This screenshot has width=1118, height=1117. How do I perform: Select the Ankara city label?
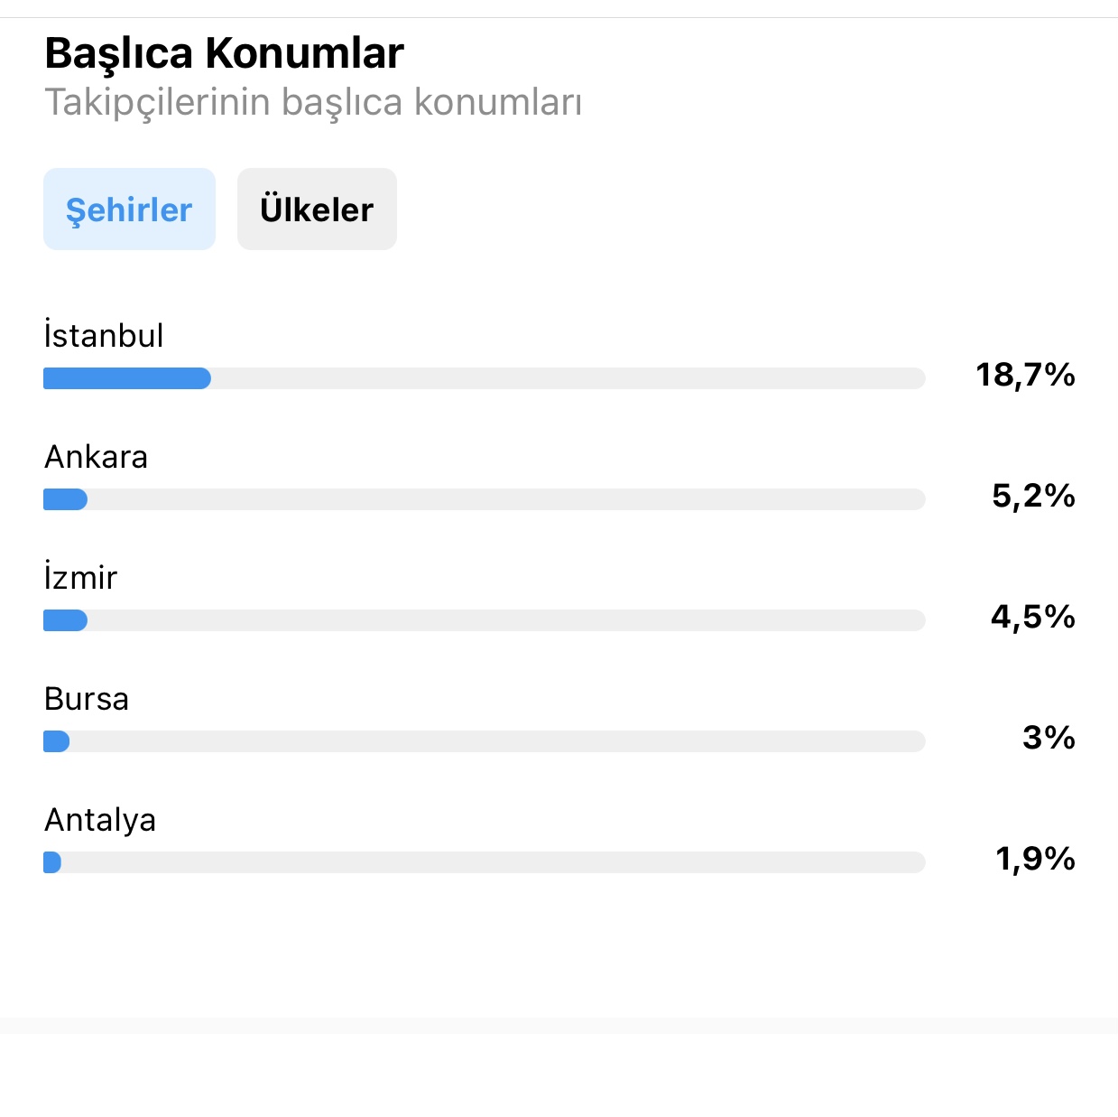[x=96, y=457]
